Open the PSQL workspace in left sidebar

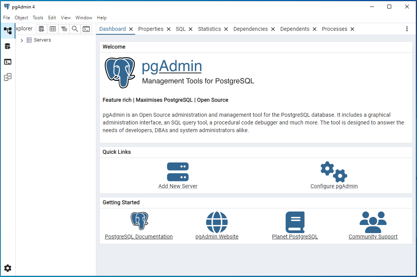click(8, 62)
